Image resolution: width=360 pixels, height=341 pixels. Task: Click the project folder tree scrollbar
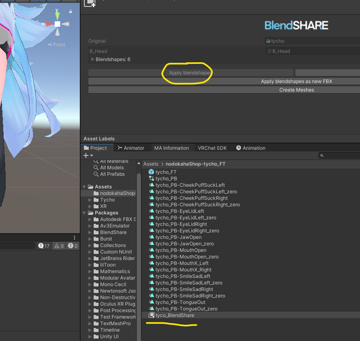pos(139,252)
